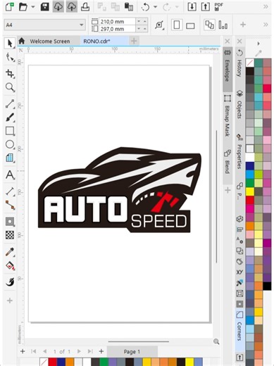The height and width of the screenshot is (366, 274).
Task: Add a page after current page
Action: pyautogui.click(x=101, y=351)
